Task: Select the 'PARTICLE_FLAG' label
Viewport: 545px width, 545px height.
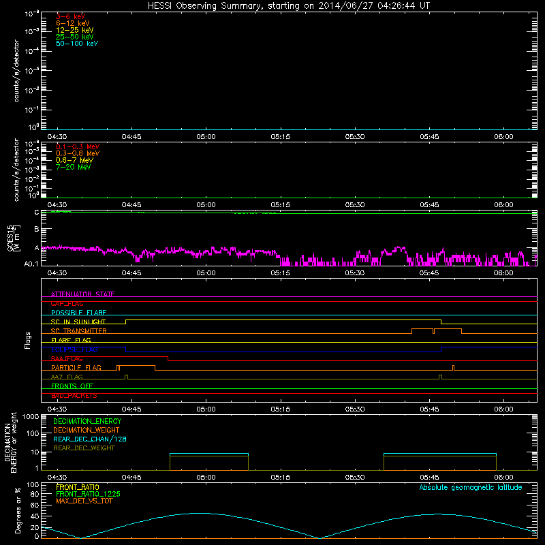Action: 76,368
